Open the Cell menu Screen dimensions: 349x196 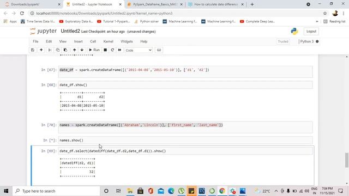(93, 41)
